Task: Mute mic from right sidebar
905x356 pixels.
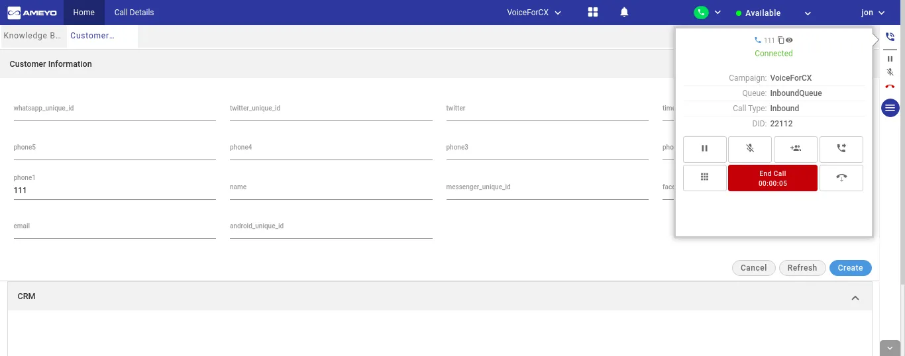Action: [890, 72]
